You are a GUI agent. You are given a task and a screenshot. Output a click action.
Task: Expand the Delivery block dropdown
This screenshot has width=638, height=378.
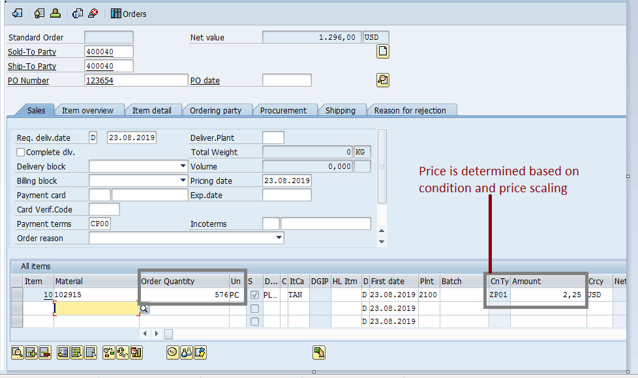(x=183, y=166)
